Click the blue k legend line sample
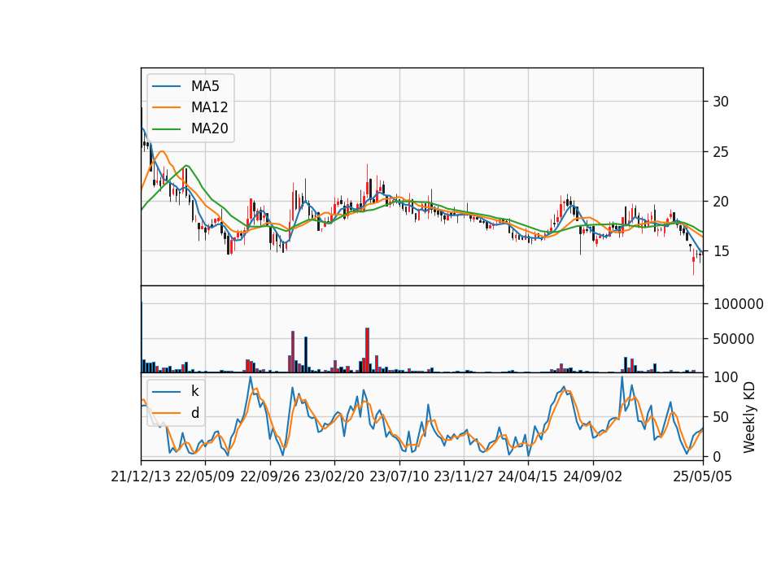 pos(166,392)
